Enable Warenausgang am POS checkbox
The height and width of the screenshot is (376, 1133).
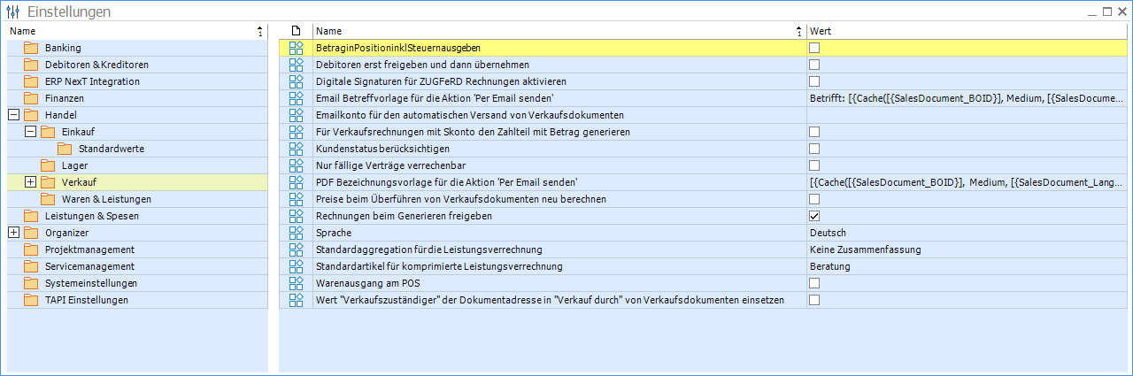(x=814, y=283)
